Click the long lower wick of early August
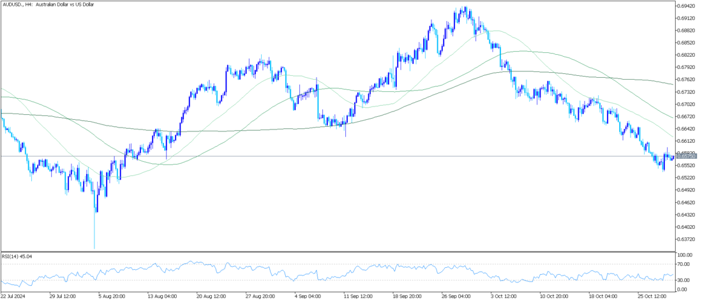Viewport: 702px width, 301px height. coord(94,233)
